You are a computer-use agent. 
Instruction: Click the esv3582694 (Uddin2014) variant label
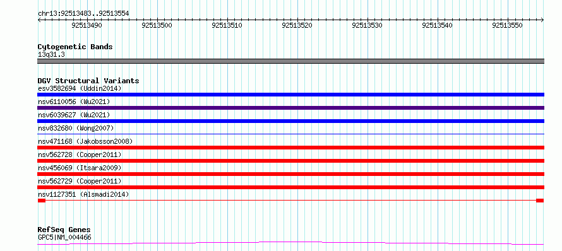pyautogui.click(x=80, y=88)
